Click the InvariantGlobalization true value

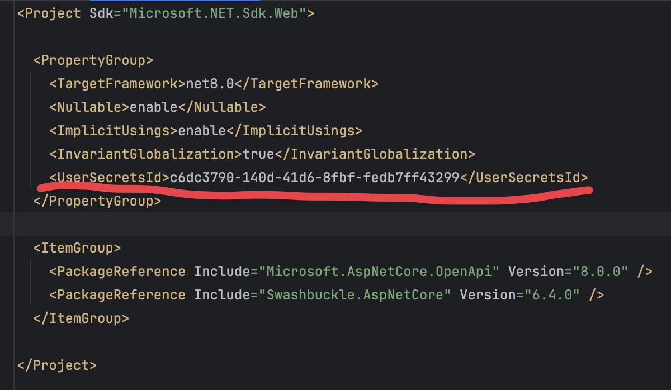(x=258, y=154)
